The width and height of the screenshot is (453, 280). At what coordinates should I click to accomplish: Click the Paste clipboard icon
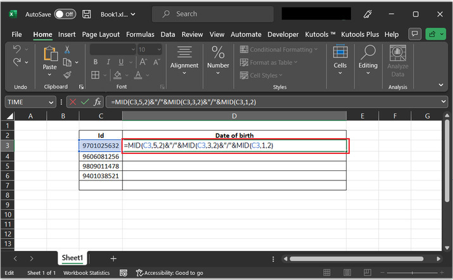coord(50,54)
